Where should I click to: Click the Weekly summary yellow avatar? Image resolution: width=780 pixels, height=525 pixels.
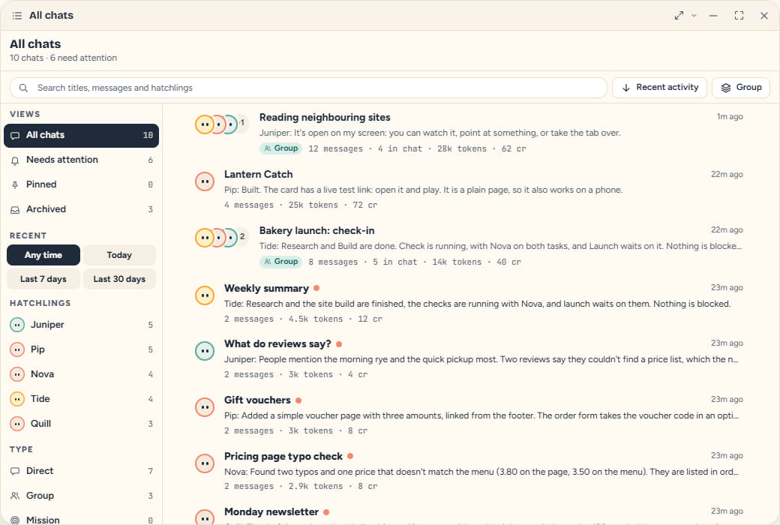[x=205, y=295]
